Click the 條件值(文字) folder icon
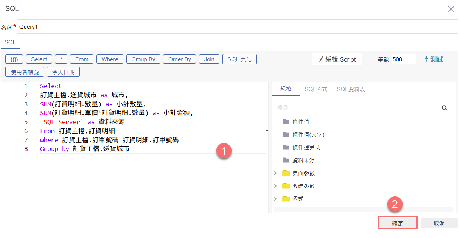Image resolution: width=460 pixels, height=238 pixels. click(x=286, y=135)
